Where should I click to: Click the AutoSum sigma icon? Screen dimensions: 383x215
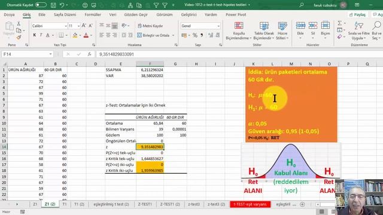pos(340,23)
